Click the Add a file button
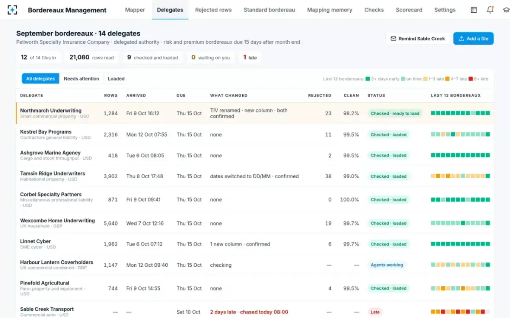The height and width of the screenshot is (318, 510). 473,39
